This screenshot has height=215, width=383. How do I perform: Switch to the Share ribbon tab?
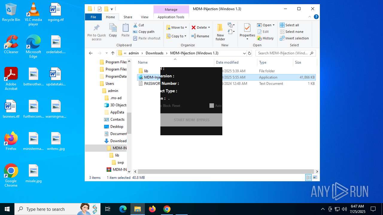point(128,17)
